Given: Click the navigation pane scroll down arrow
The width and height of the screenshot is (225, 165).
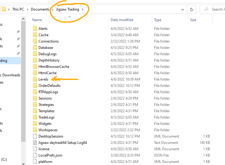Looking at the screenshot, I should click(23, 163).
